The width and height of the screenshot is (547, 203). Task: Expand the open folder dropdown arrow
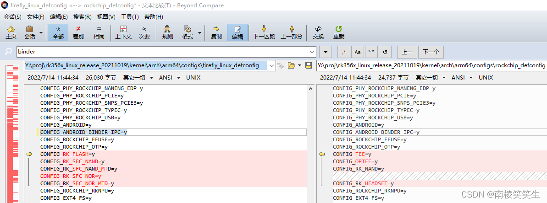tap(300, 65)
